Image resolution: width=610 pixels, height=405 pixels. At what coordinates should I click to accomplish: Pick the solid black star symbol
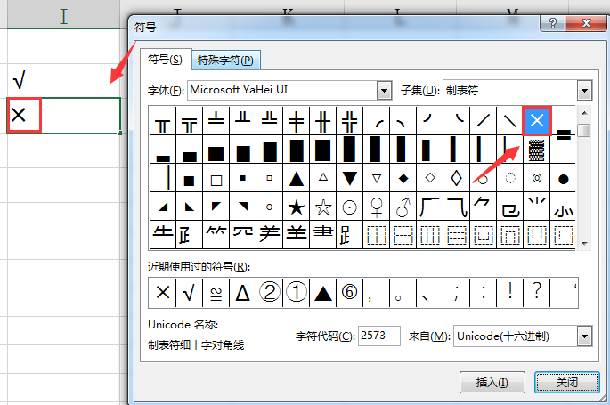click(296, 207)
